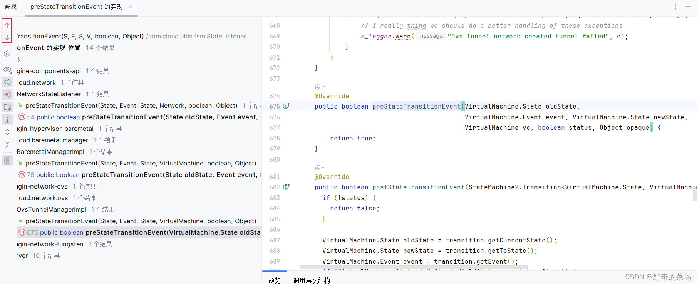Image resolution: width=697 pixels, height=284 pixels.
Task: Click method icon on the line 675 result
Action: (22, 232)
